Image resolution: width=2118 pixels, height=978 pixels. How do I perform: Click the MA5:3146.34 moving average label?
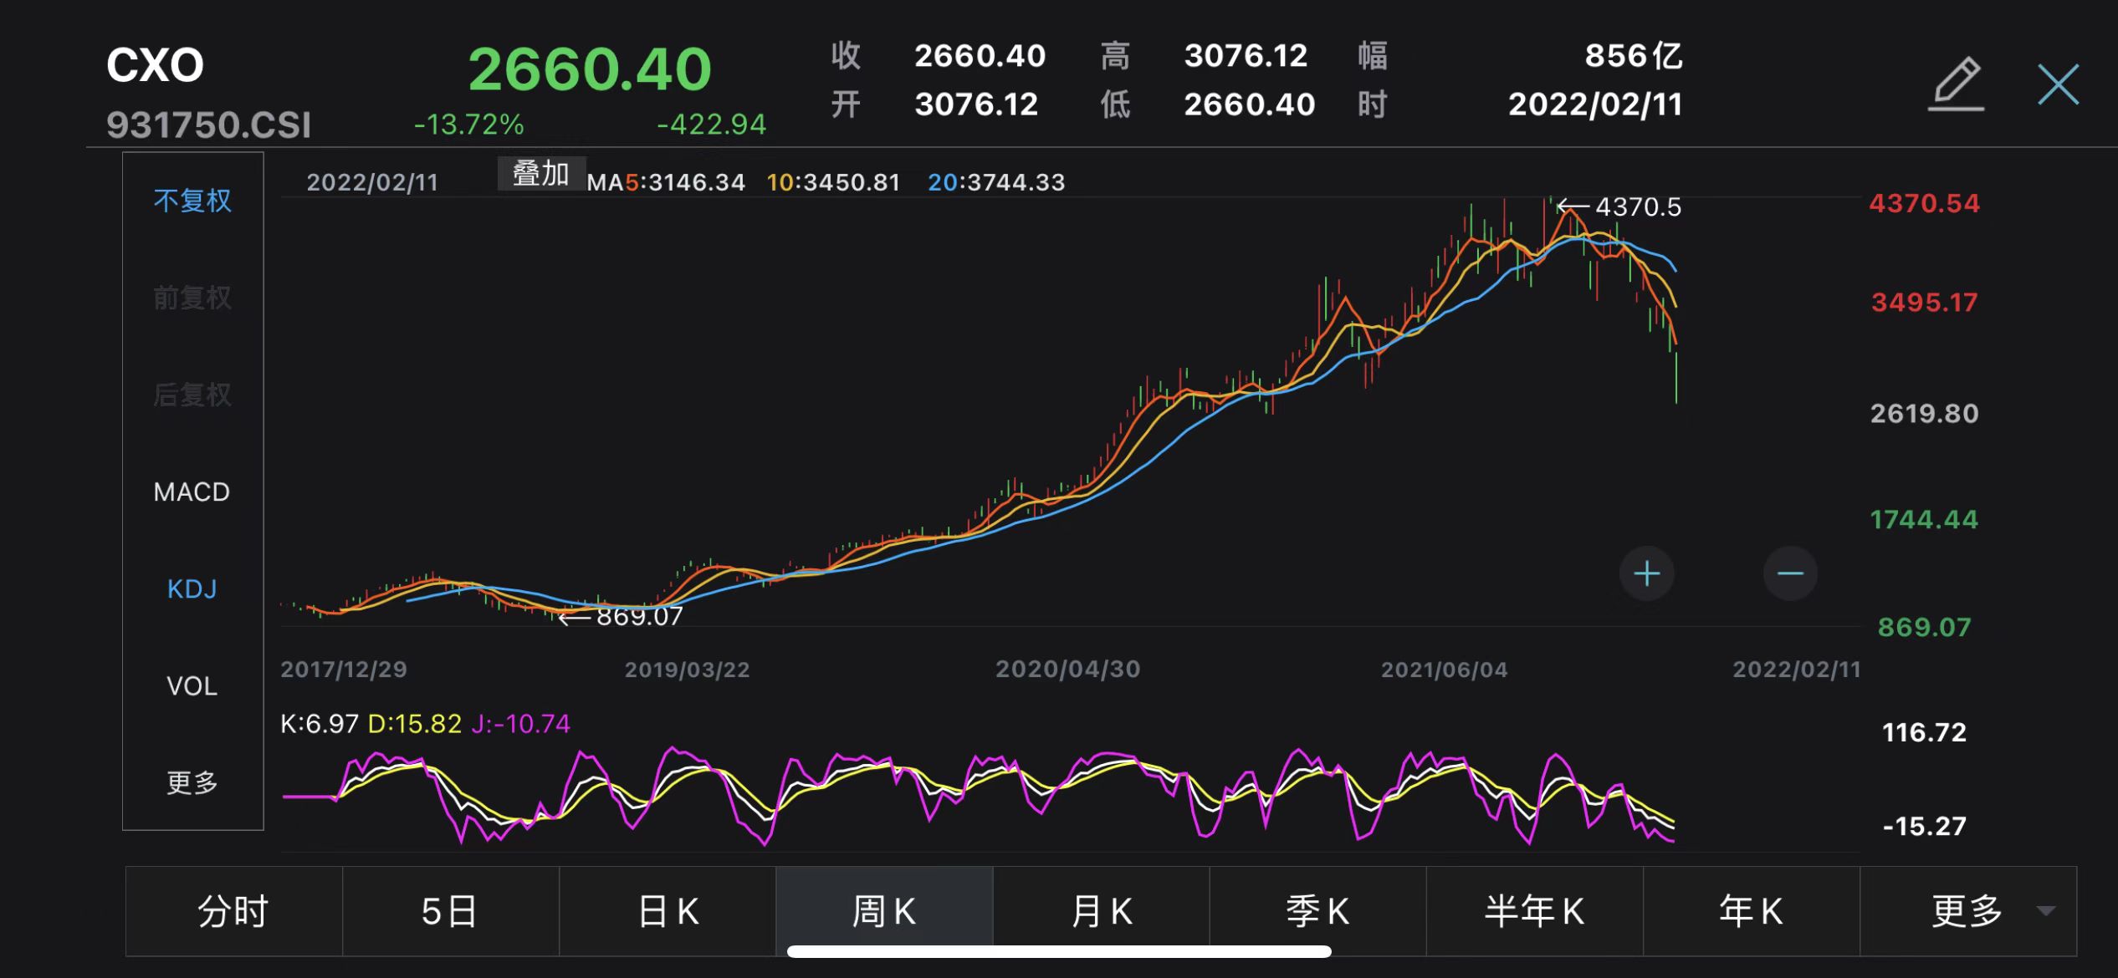666,181
